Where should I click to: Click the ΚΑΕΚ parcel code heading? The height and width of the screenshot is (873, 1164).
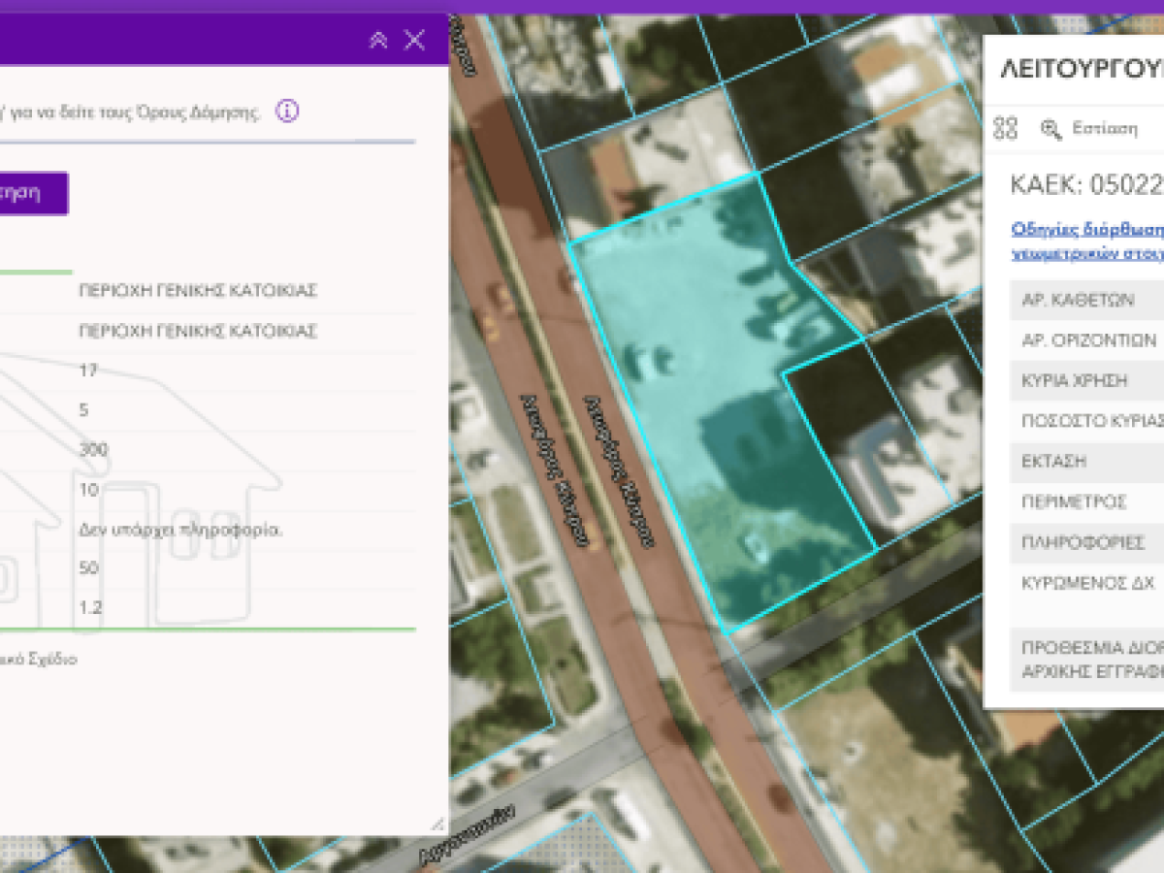pyautogui.click(x=1086, y=184)
